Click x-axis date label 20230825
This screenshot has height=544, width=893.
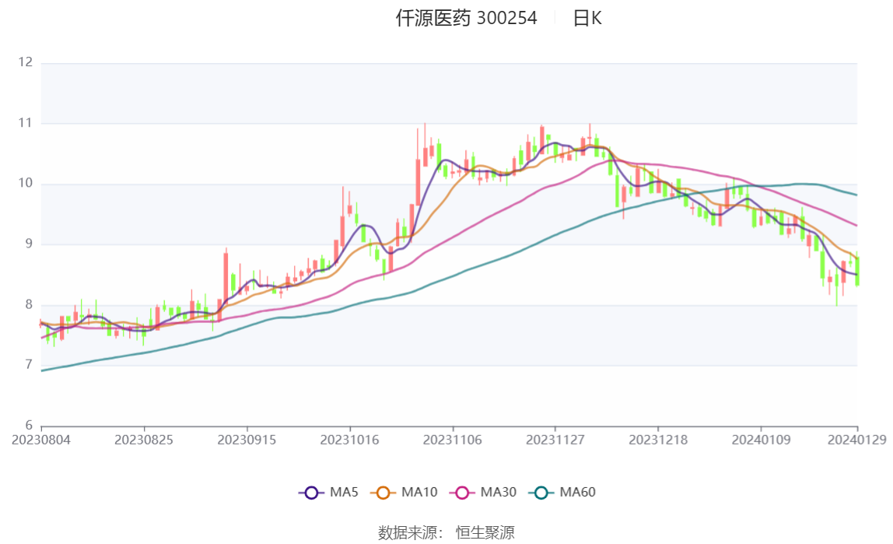pos(143,440)
